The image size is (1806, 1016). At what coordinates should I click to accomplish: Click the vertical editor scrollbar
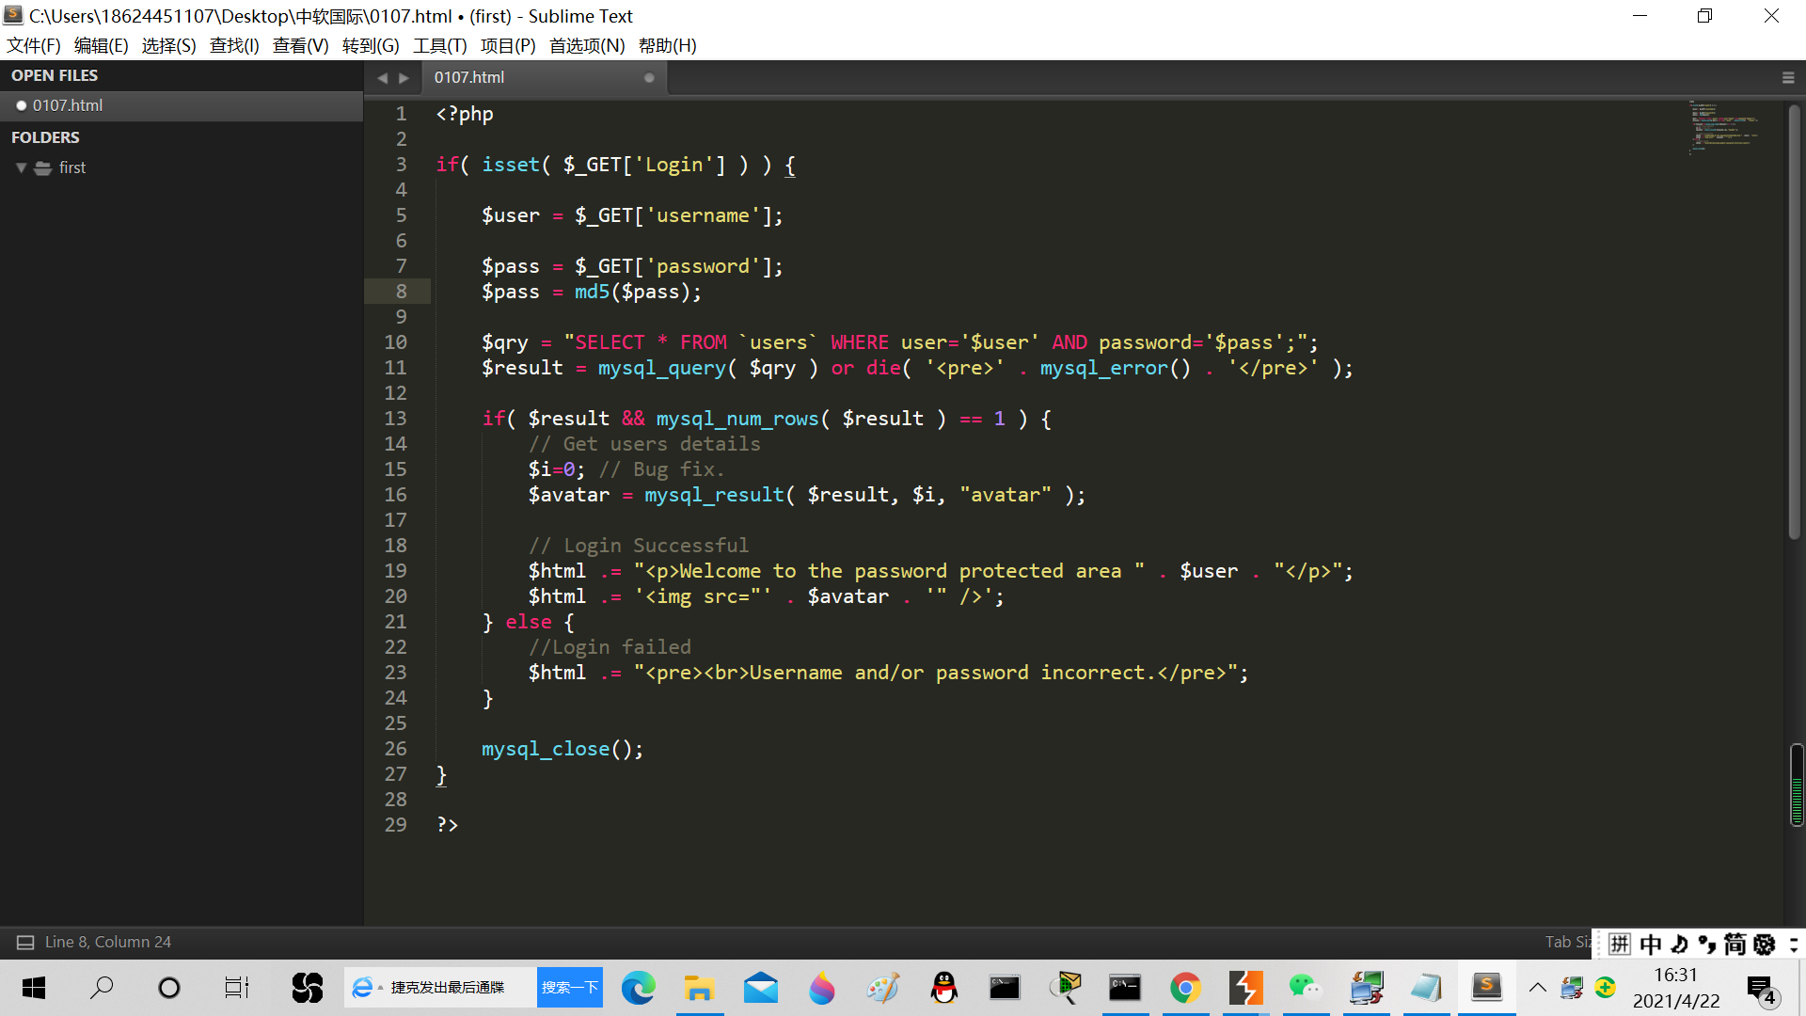tap(1794, 320)
